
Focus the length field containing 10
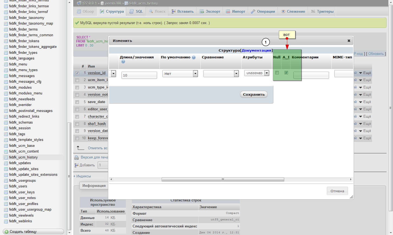pyautogui.click(x=139, y=75)
